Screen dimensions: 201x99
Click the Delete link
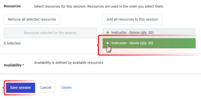[x=66, y=88]
